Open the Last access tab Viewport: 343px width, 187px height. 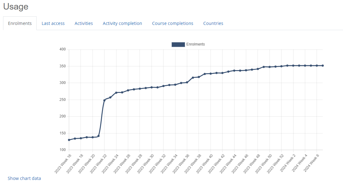pyautogui.click(x=53, y=23)
